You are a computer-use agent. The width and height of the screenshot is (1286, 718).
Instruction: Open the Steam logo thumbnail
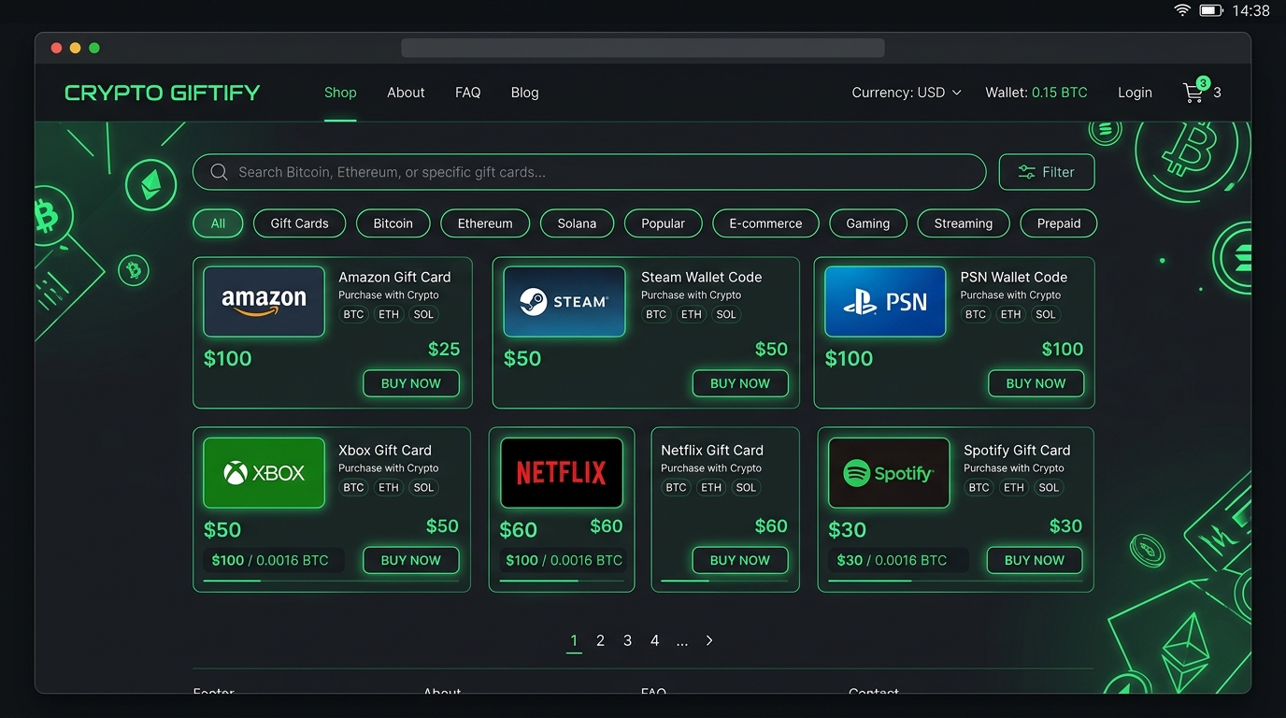pos(564,301)
